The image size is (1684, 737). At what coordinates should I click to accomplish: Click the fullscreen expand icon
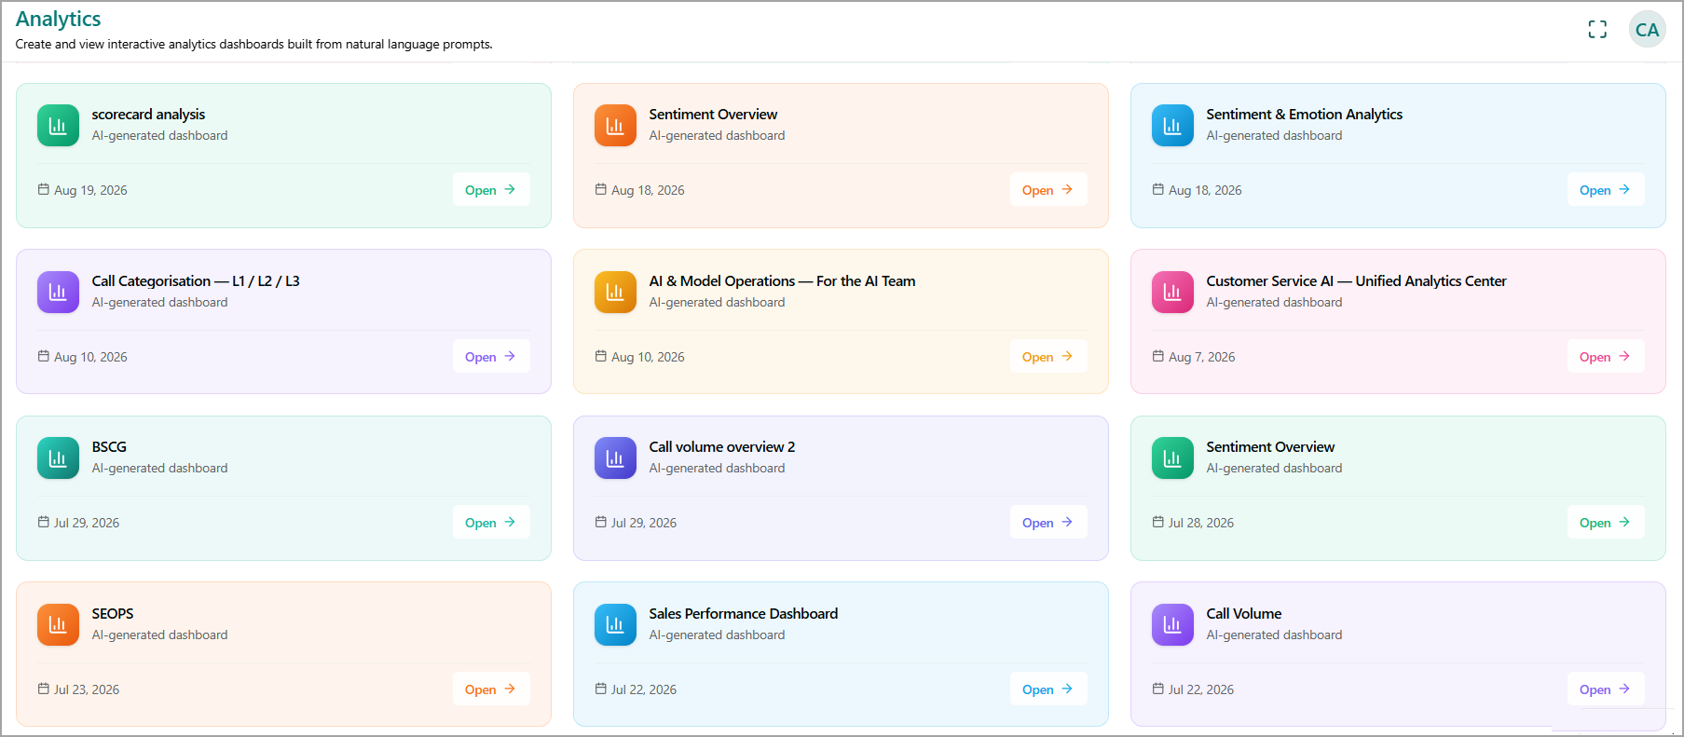1597,30
